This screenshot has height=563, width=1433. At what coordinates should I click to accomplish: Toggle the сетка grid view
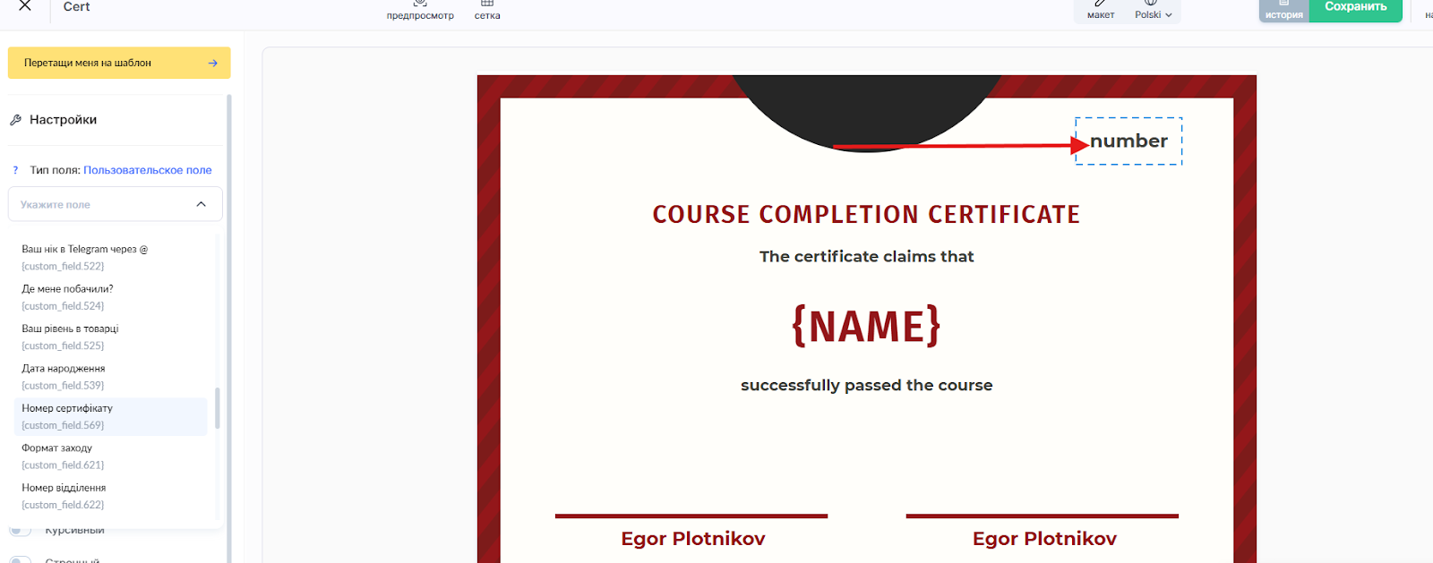[x=487, y=9]
